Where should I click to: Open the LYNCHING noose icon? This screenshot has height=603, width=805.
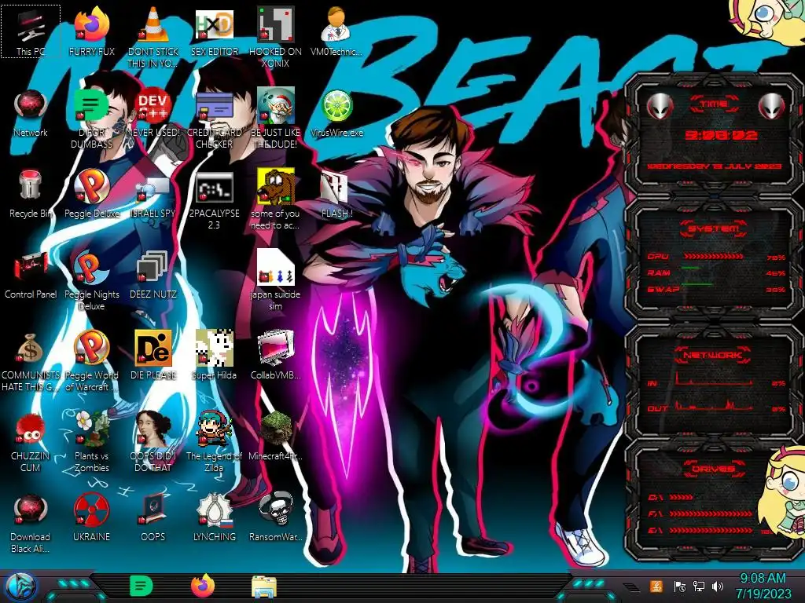(214, 518)
